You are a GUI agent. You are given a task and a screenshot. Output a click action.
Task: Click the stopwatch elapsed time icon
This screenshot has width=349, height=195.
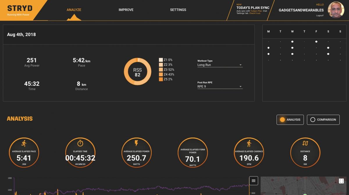[80, 143]
